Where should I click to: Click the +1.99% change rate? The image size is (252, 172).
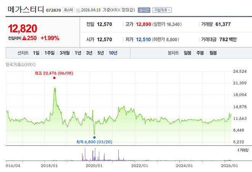point(50,38)
